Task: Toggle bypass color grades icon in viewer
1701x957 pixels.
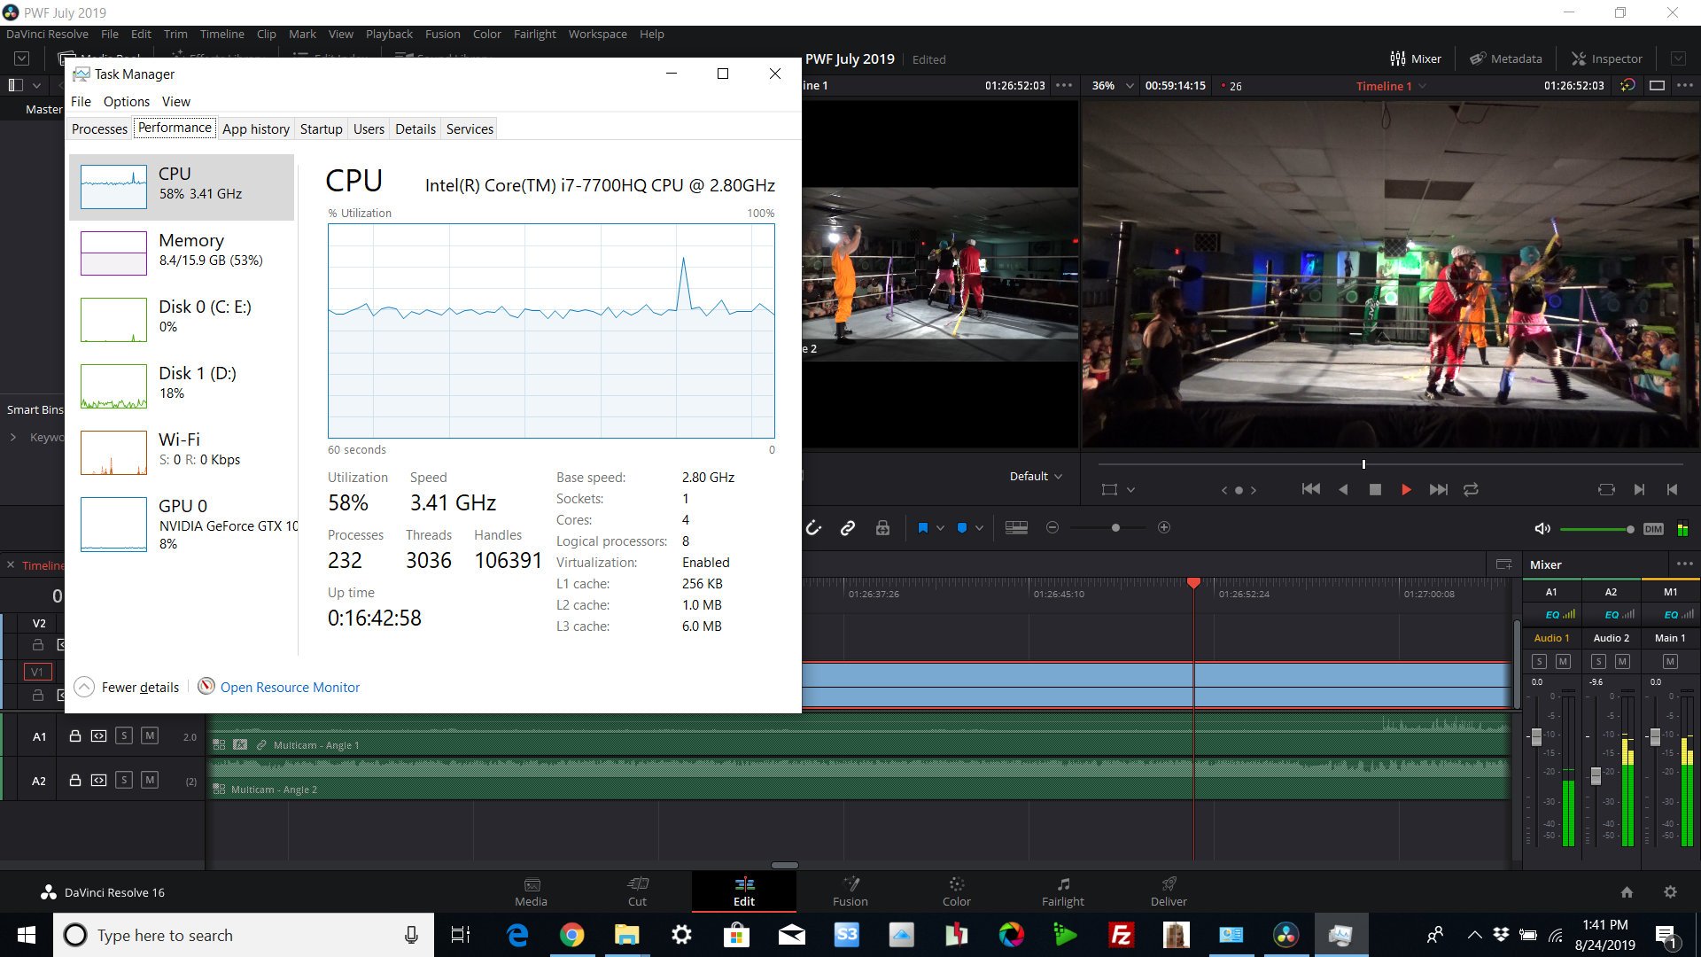Action: click(x=1627, y=86)
